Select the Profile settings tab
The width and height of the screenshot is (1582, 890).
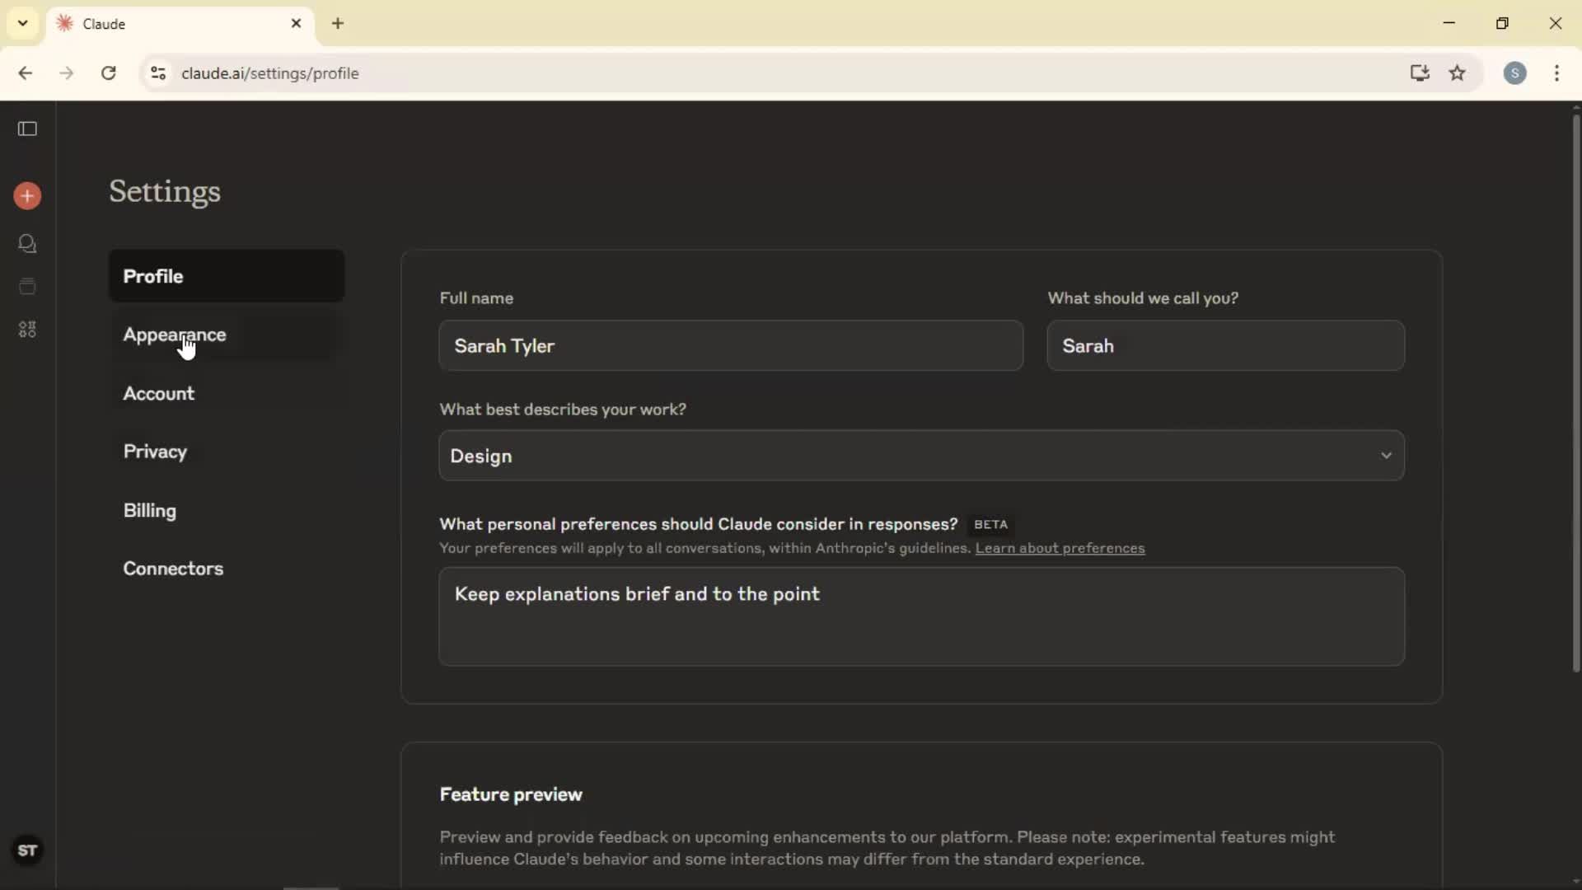(x=227, y=276)
